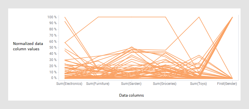The height and width of the screenshot is (109, 249).
Task: Click the 80 % scale label
Action: click(53, 29)
